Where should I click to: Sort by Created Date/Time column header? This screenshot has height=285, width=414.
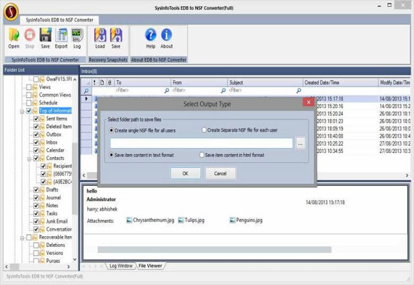pos(340,82)
